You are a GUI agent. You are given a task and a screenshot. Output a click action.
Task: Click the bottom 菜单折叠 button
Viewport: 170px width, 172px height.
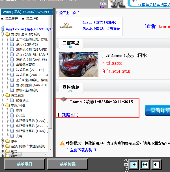(68, 164)
